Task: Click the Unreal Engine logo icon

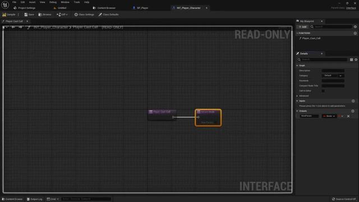Action: tap(5, 4)
